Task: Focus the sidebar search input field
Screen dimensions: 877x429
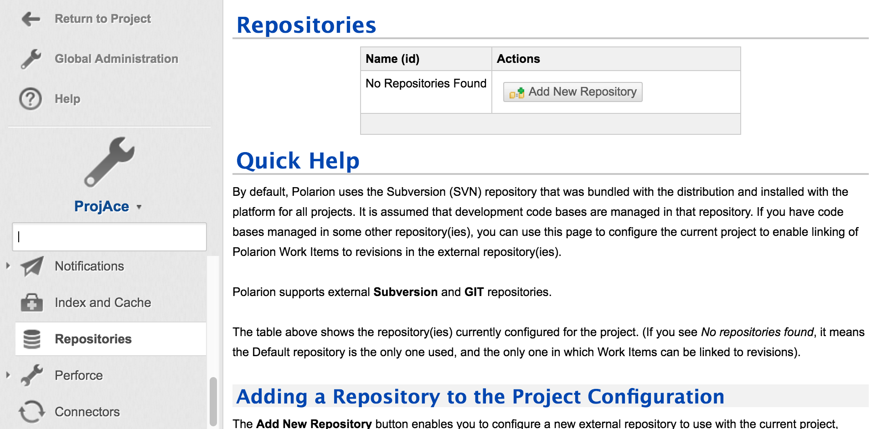Action: tap(109, 237)
